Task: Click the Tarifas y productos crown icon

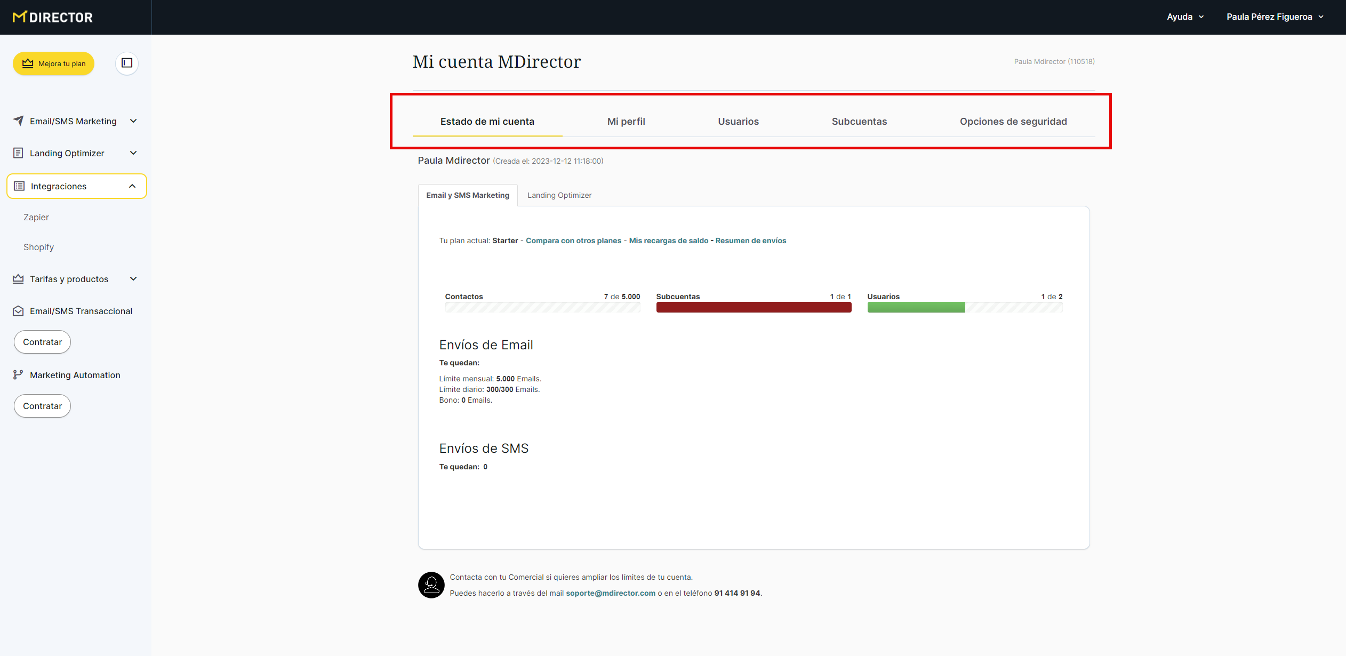Action: click(18, 279)
